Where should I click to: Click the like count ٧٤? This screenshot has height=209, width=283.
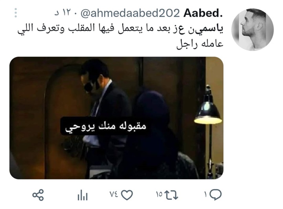(x=114, y=194)
